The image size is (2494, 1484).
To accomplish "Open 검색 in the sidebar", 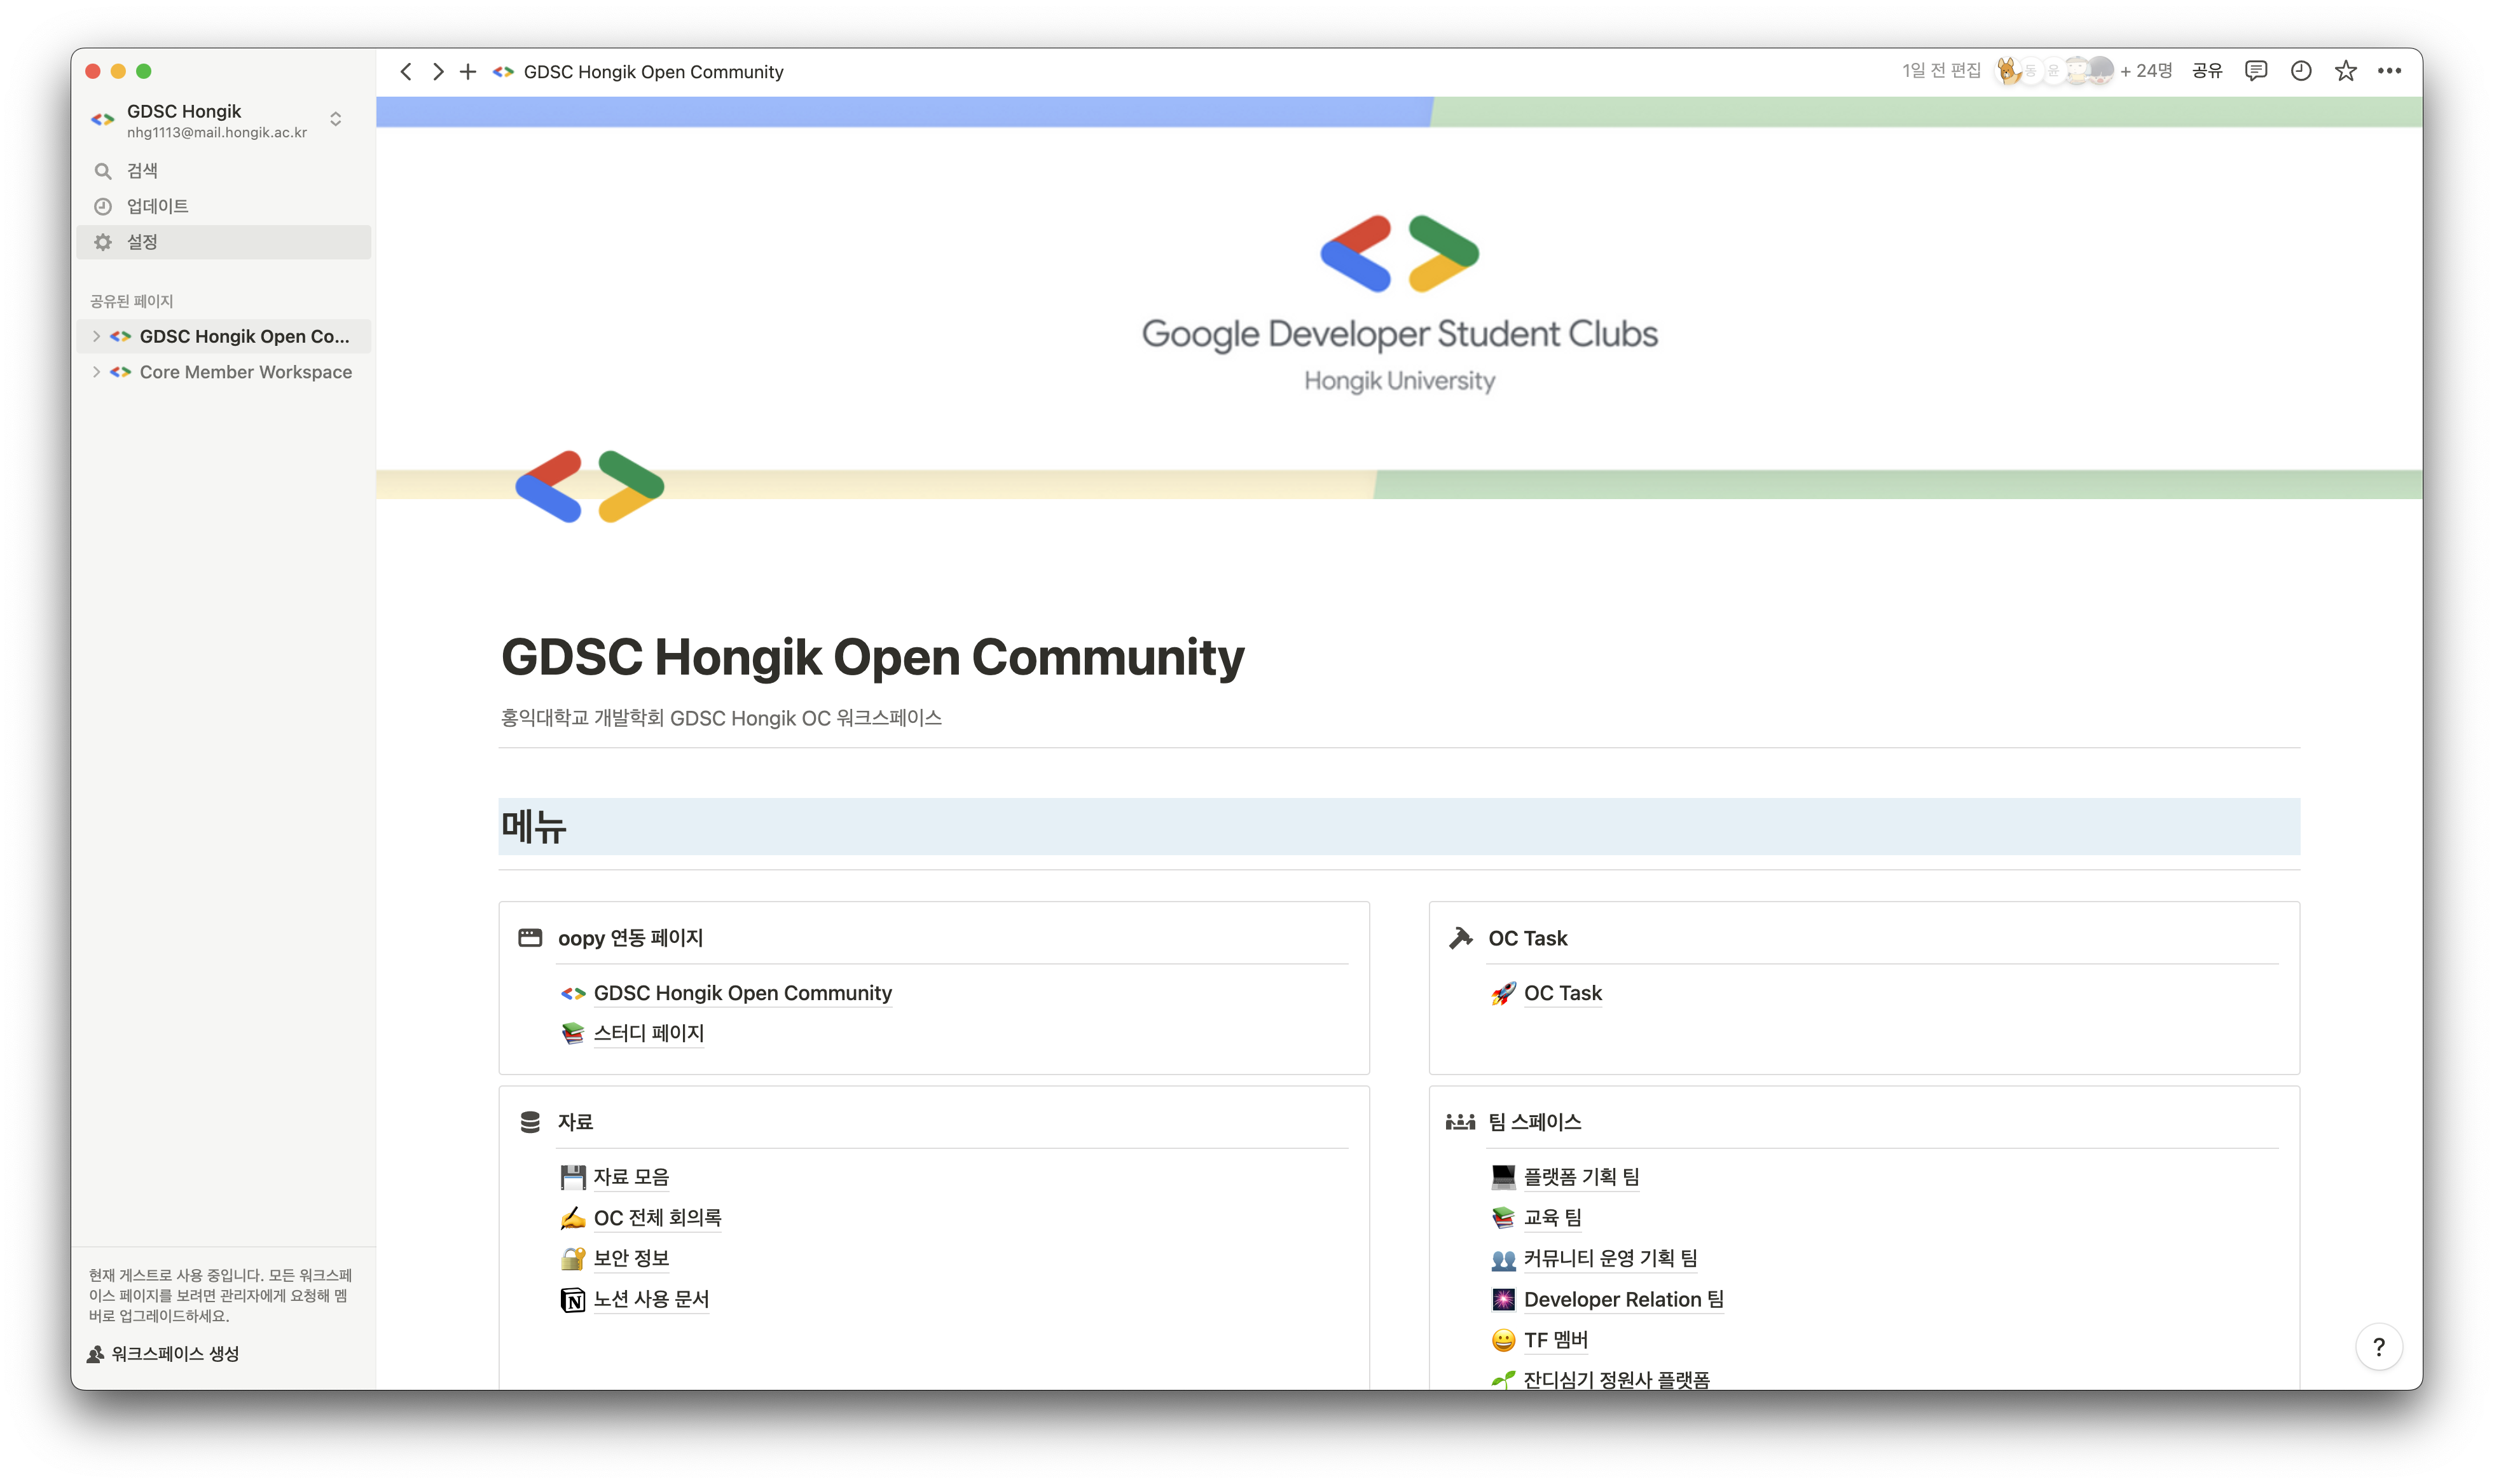I will 142,171.
